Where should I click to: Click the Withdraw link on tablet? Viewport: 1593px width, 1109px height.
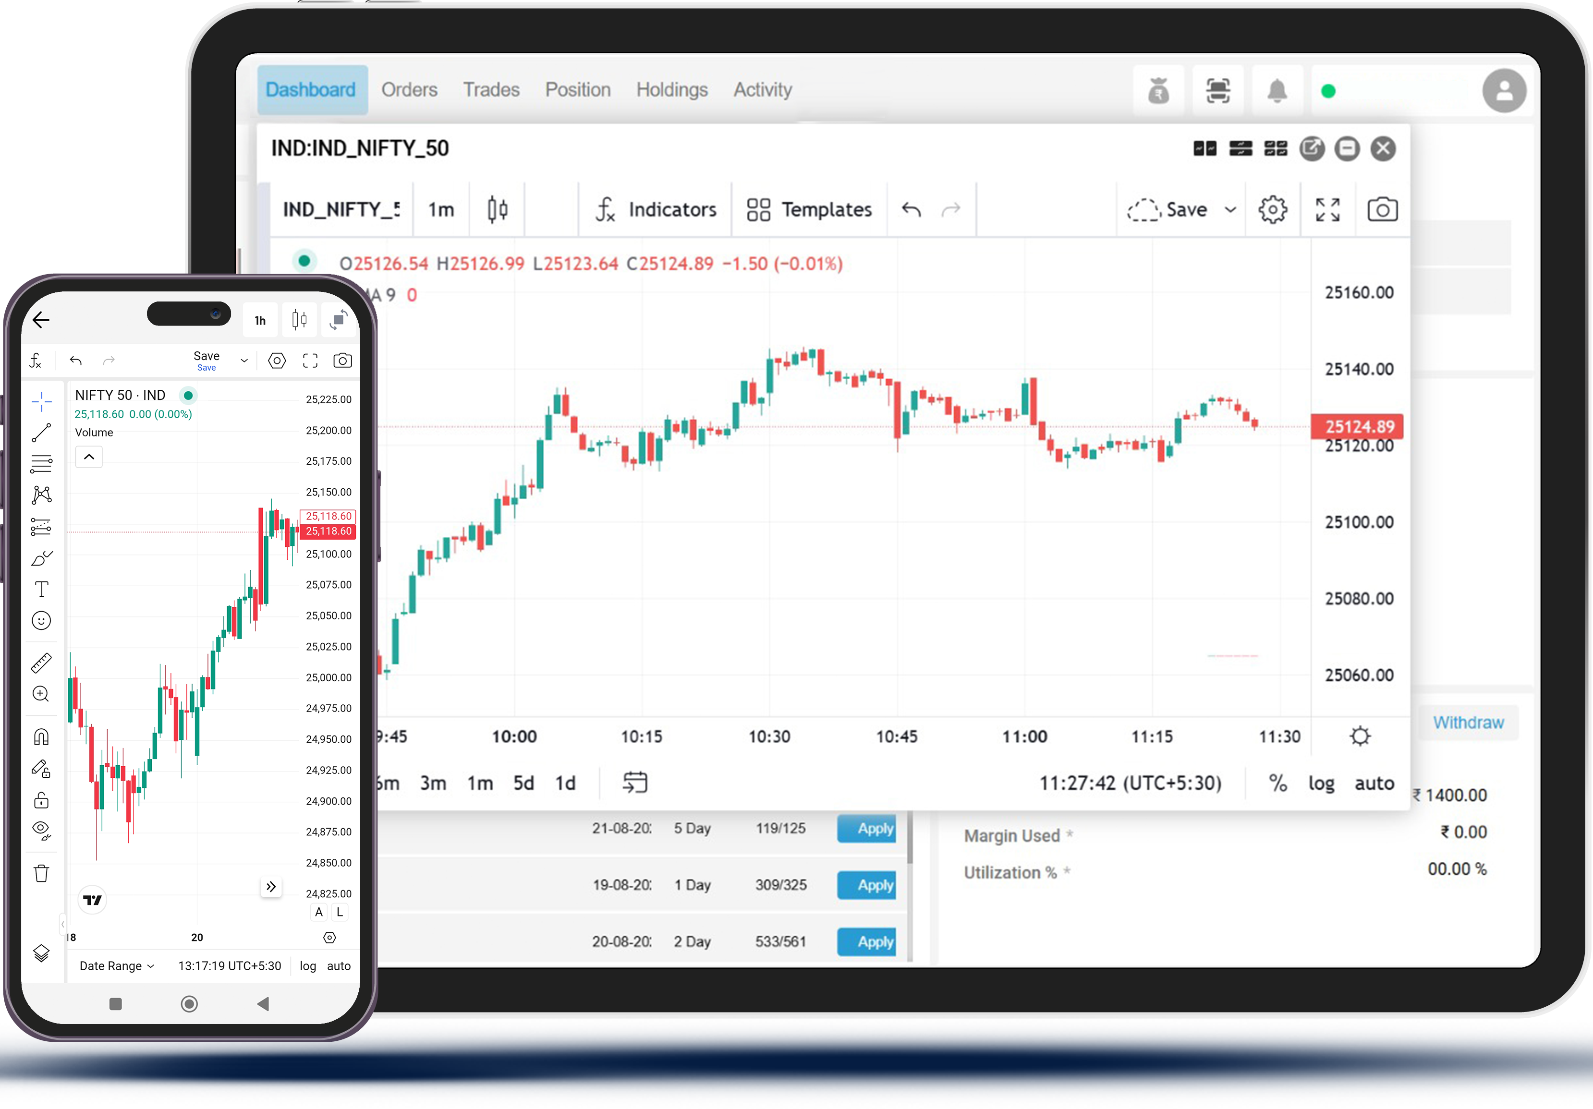coord(1468,723)
